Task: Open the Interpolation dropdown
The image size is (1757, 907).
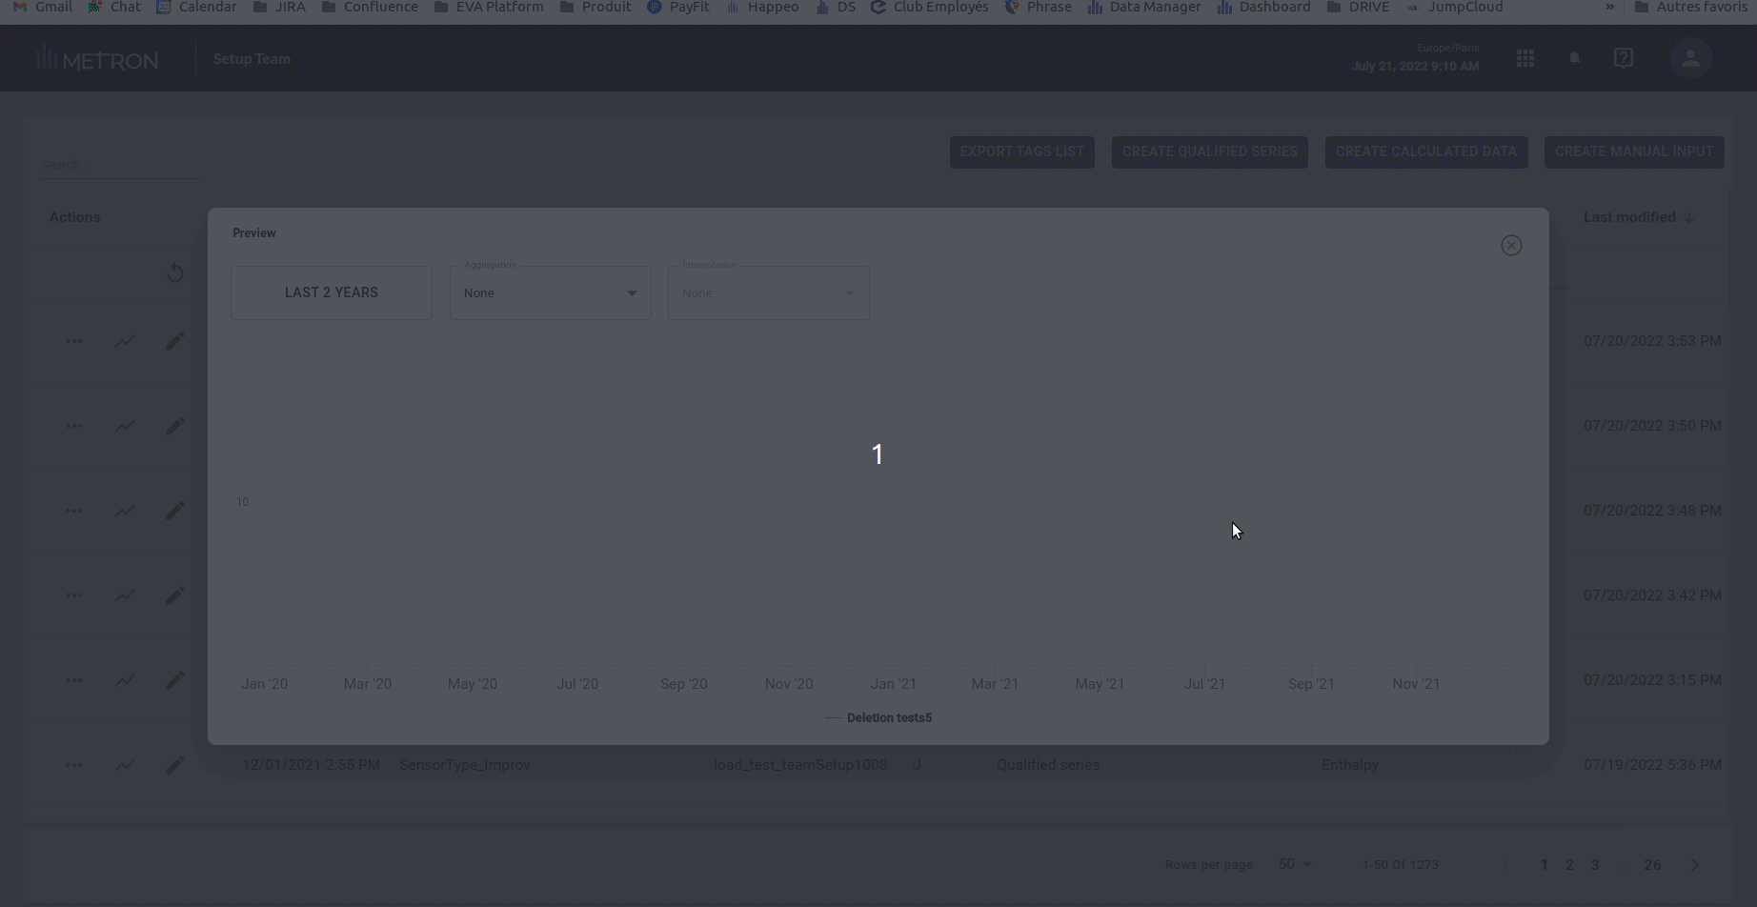Action: 768,293
